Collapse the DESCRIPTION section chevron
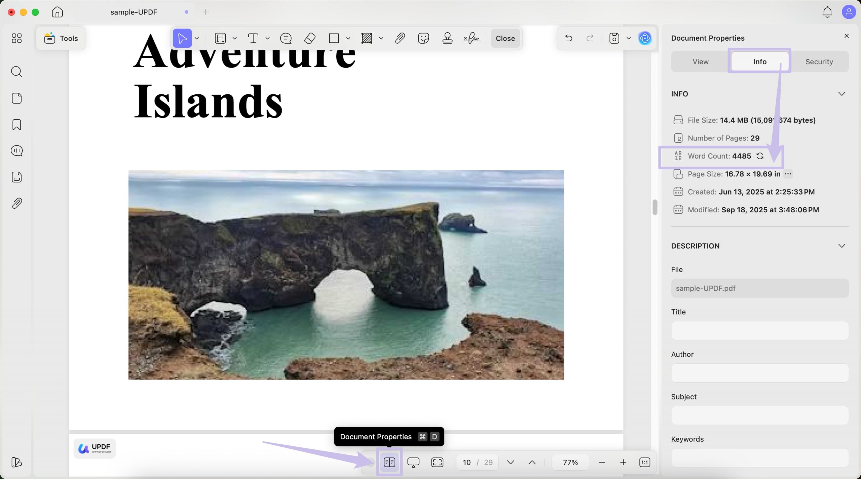Viewport: 861px width, 479px height. coord(842,246)
